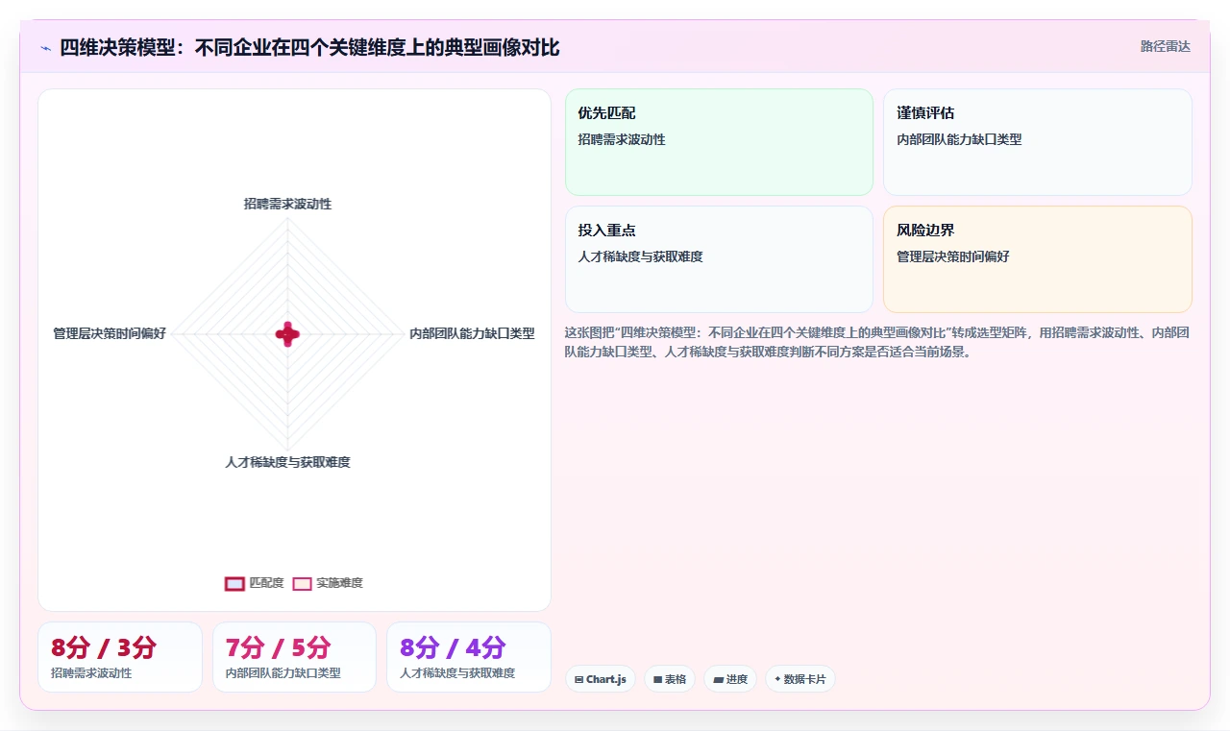This screenshot has width=1230, height=731.
Task: Select the 谨慎评估 card
Action: [x=1038, y=142]
